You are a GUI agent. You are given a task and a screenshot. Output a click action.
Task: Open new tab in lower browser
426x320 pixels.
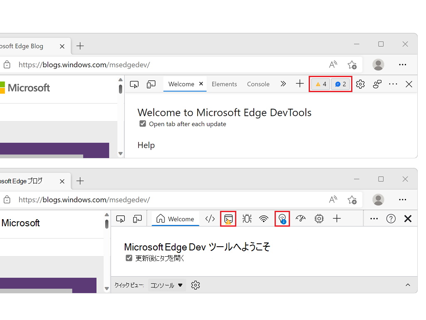[x=80, y=181]
